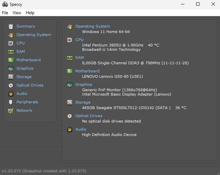The image size is (220, 175).
Task: Click the Operating System flag icon in sidebar
Action: tap(11, 35)
